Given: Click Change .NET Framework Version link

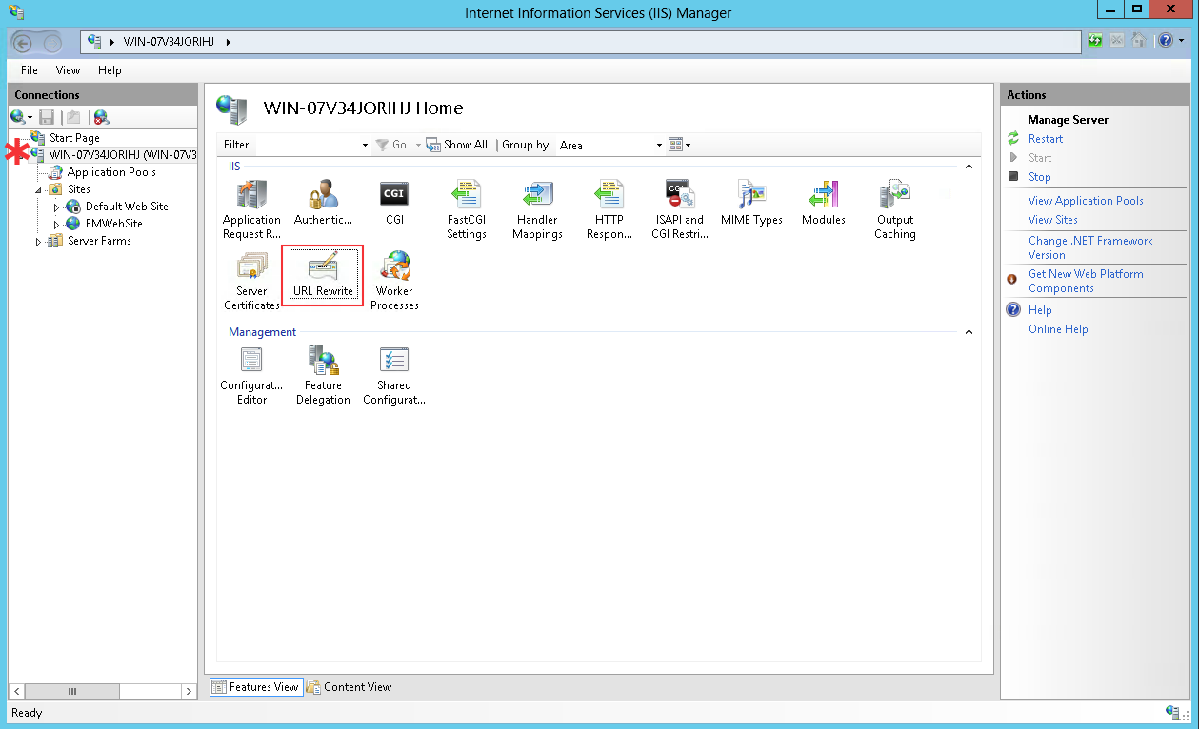Looking at the screenshot, I should pos(1090,247).
